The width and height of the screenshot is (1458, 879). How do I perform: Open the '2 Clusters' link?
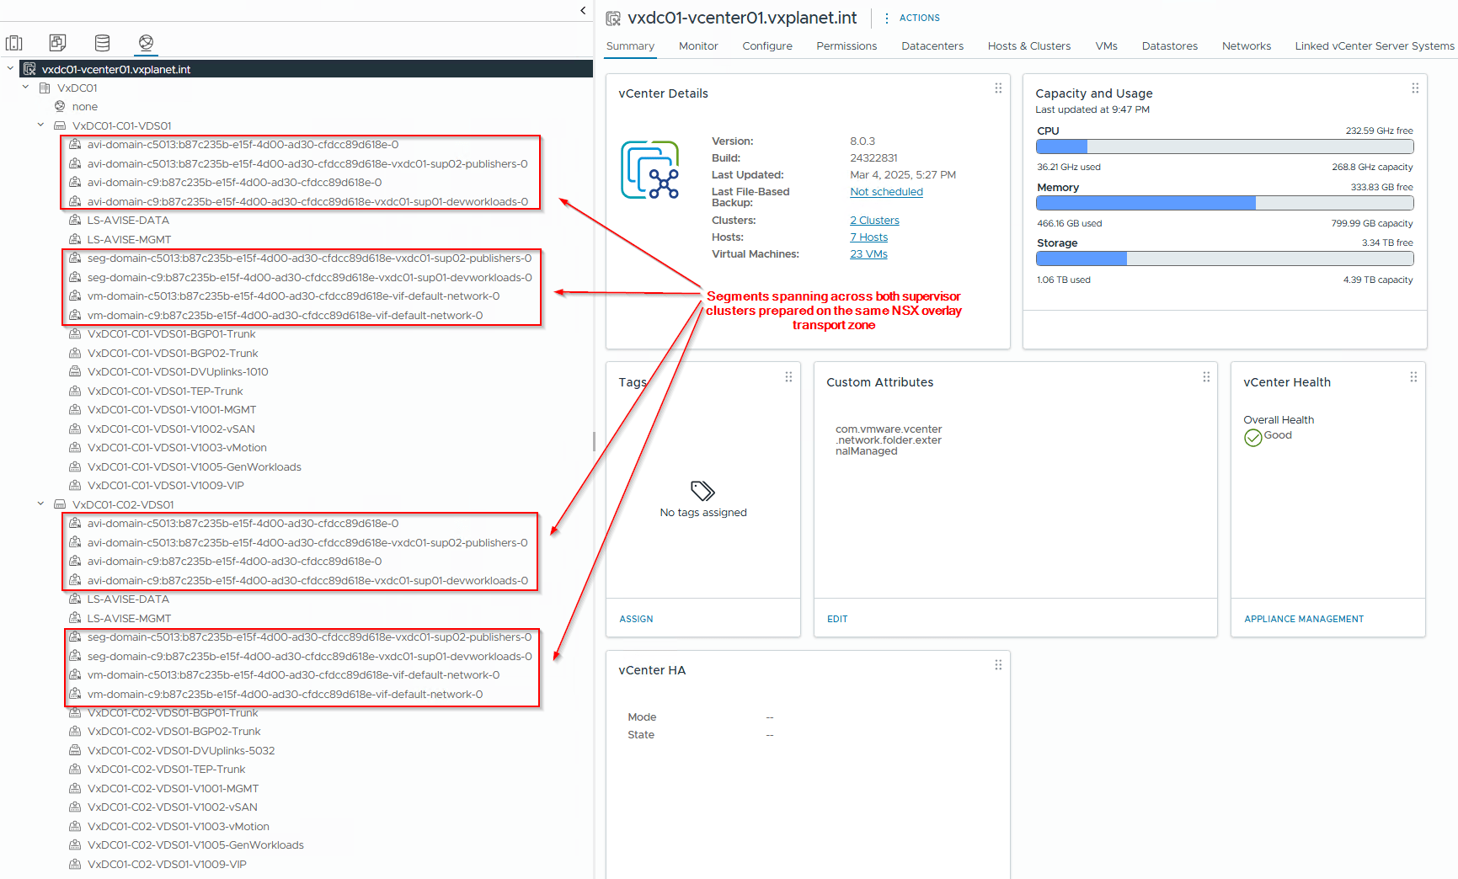(874, 221)
